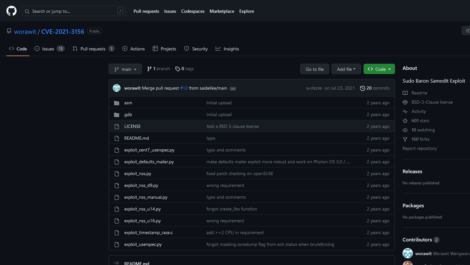
Task: Click the README table of contents icon
Action: point(117,263)
